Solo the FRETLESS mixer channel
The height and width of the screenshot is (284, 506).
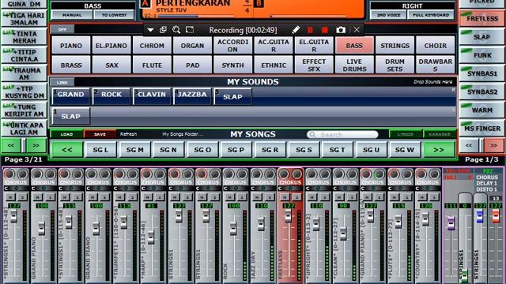[296, 196]
